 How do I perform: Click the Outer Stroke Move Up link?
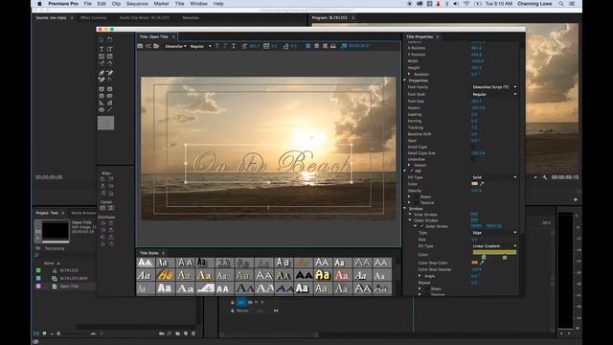tap(493, 226)
